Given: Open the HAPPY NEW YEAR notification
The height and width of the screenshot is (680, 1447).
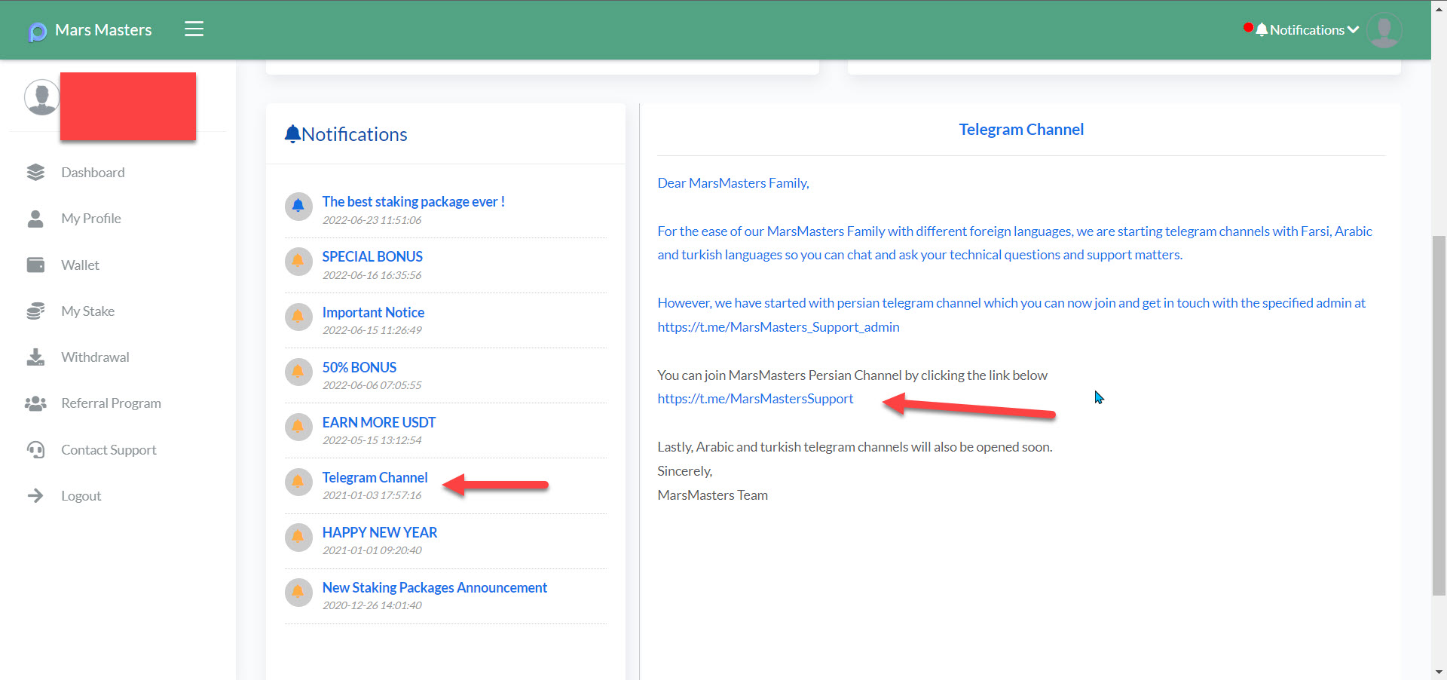Looking at the screenshot, I should click(x=380, y=532).
